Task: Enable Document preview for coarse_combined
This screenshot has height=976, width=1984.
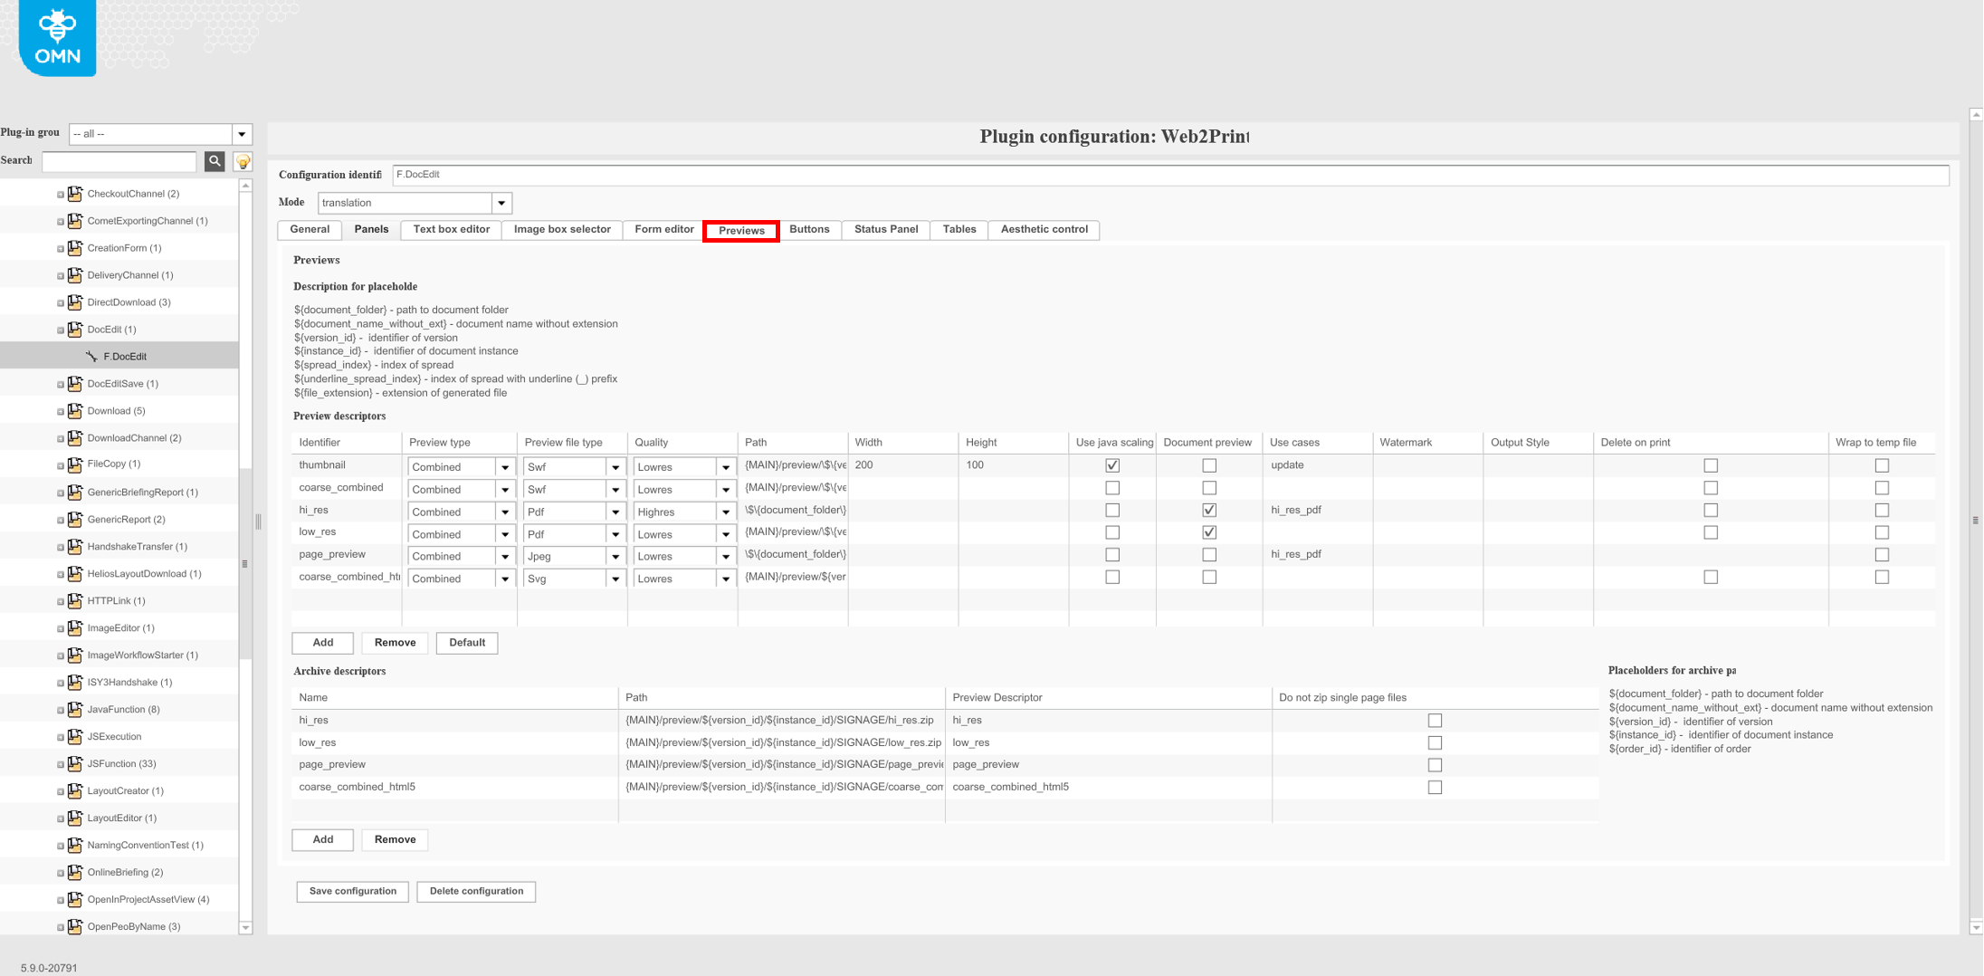Action: [1209, 487]
